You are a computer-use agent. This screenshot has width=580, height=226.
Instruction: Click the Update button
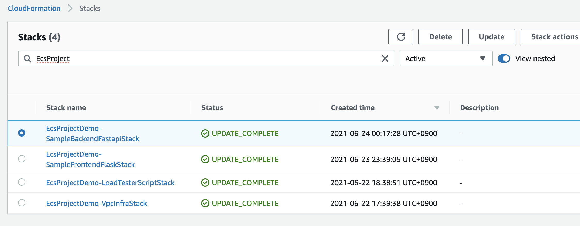[x=492, y=37]
